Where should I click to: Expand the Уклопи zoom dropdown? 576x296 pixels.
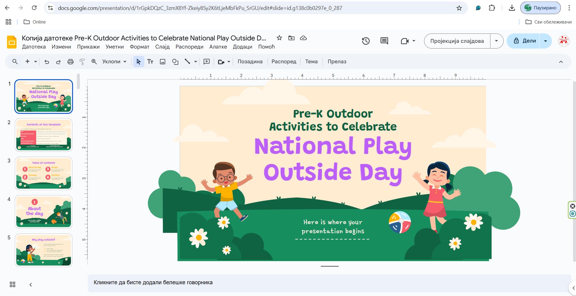pos(114,62)
